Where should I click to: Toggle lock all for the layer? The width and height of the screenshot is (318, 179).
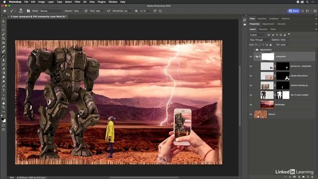(x=270, y=45)
